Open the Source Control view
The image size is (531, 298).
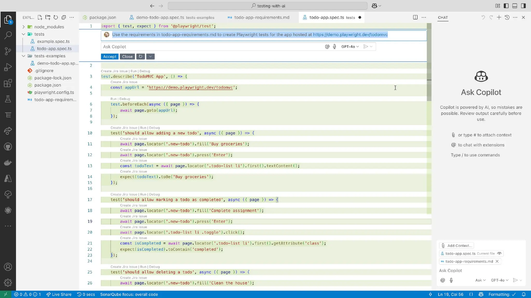pyautogui.click(x=8, y=51)
